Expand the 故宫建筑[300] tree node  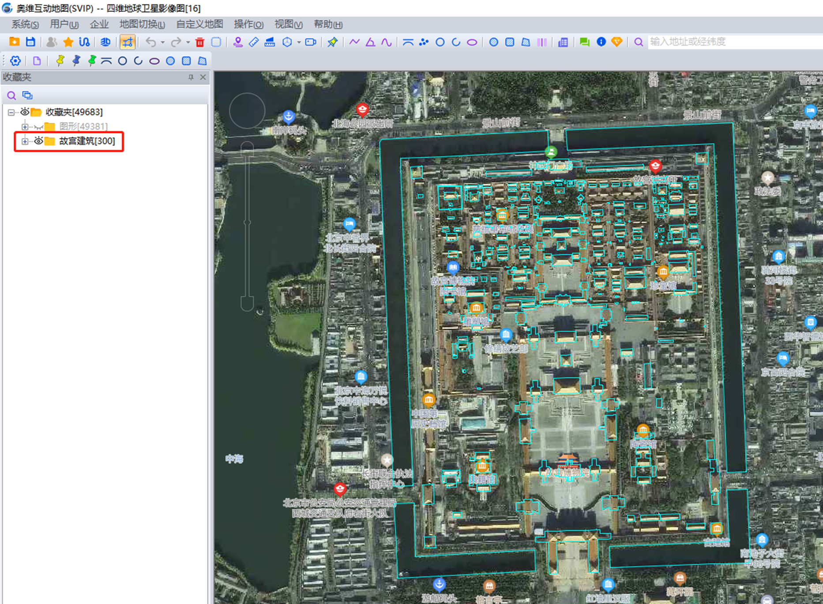pyautogui.click(x=25, y=141)
